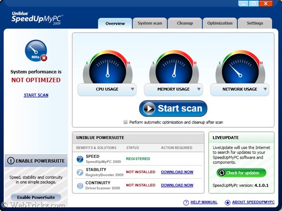The image size is (282, 211).
Task: Open the Settings tab
Action: point(255,23)
